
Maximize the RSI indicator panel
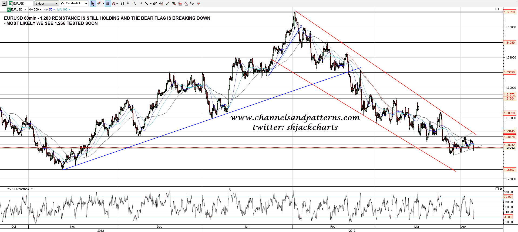click(x=497, y=189)
